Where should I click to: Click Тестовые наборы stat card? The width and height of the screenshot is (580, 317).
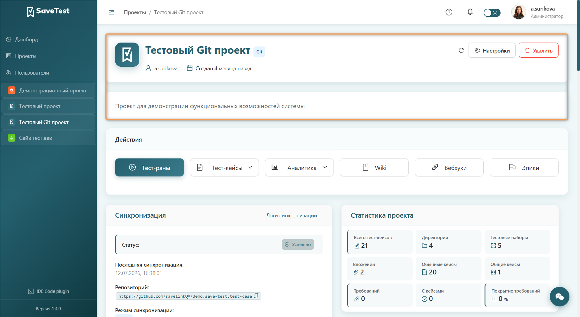[517, 242]
